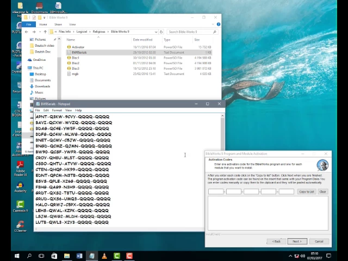Go back in File Explorer
The width and height of the screenshot is (348, 261).
27,32
